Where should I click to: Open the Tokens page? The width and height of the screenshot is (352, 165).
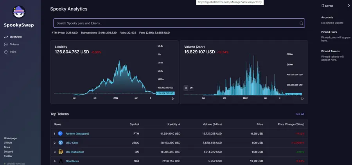[x=14, y=44]
